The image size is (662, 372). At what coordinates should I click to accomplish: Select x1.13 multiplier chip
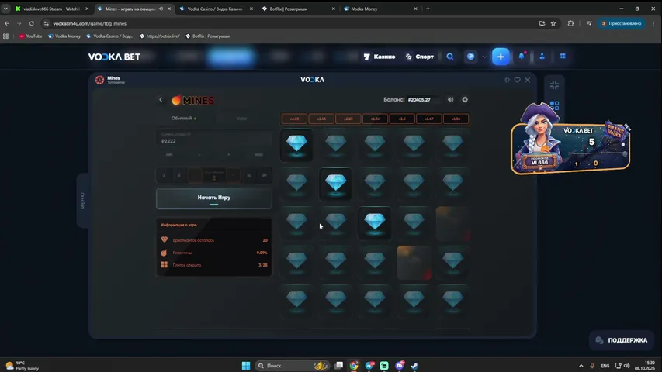322,119
